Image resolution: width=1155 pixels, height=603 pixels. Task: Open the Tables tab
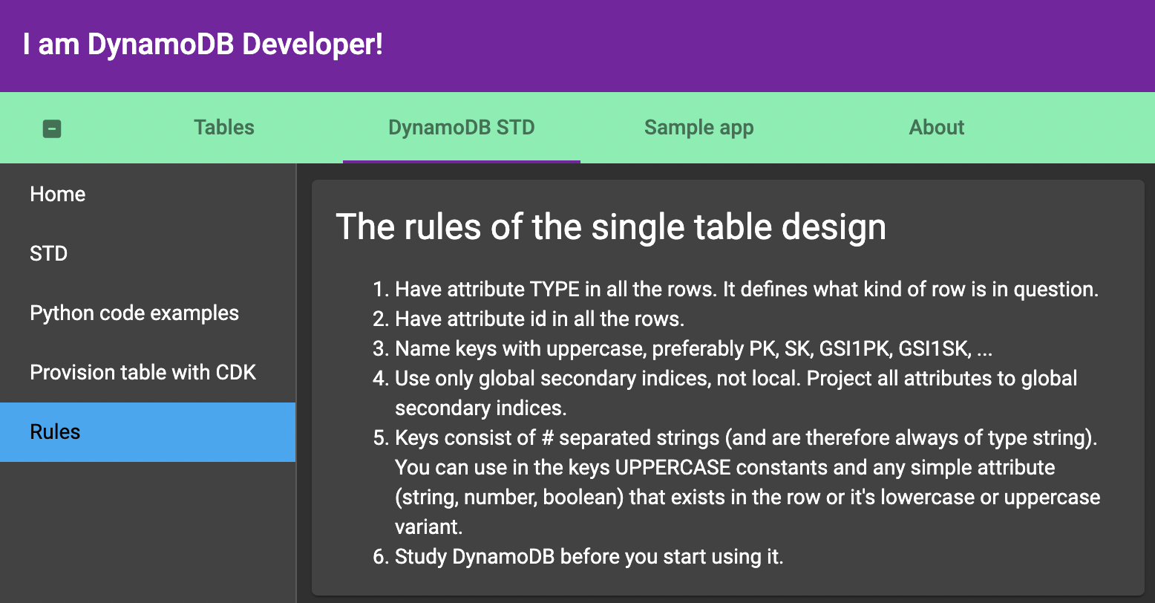[224, 128]
